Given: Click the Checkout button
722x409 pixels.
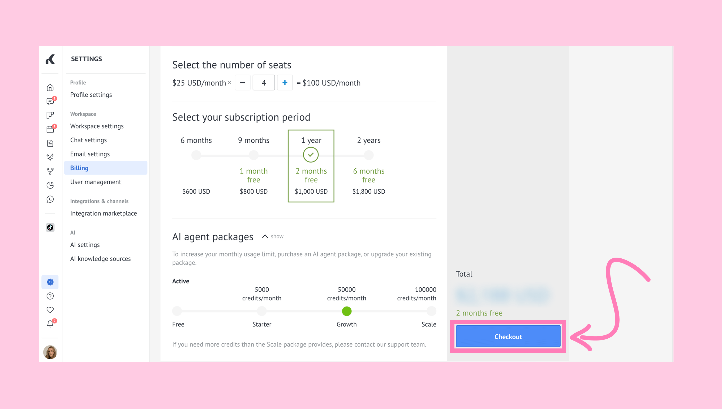Looking at the screenshot, I should coord(508,336).
